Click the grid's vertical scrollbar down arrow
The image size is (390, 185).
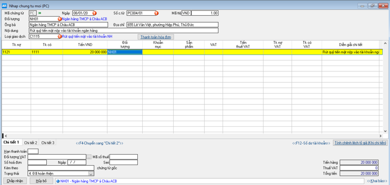385,131
